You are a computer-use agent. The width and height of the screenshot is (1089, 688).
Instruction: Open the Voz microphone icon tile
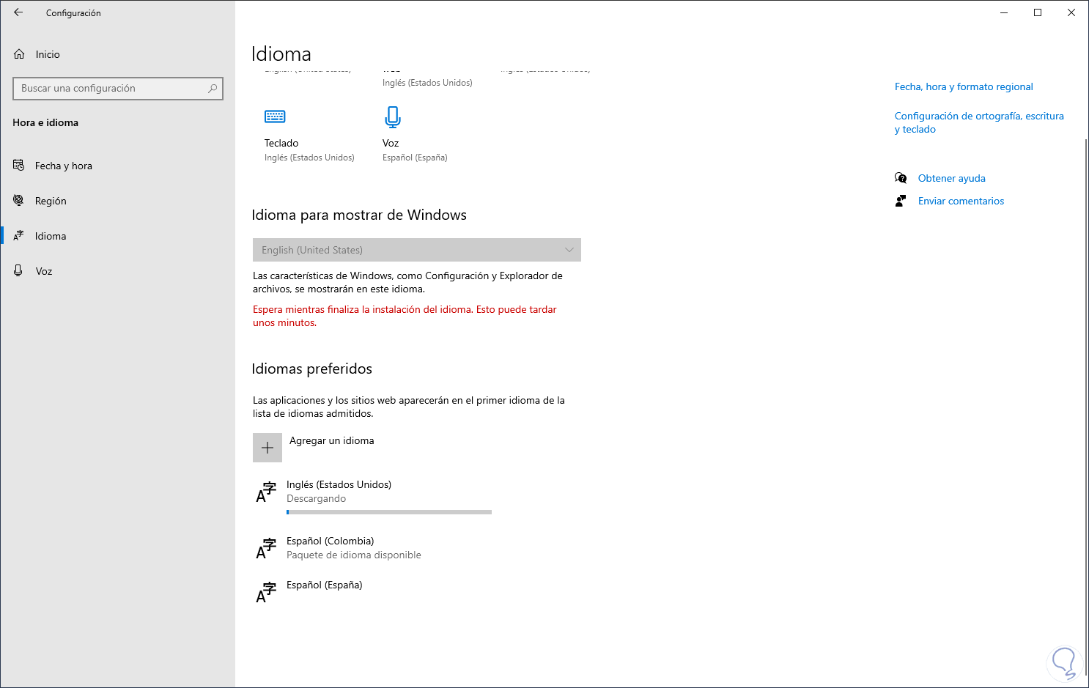(393, 117)
